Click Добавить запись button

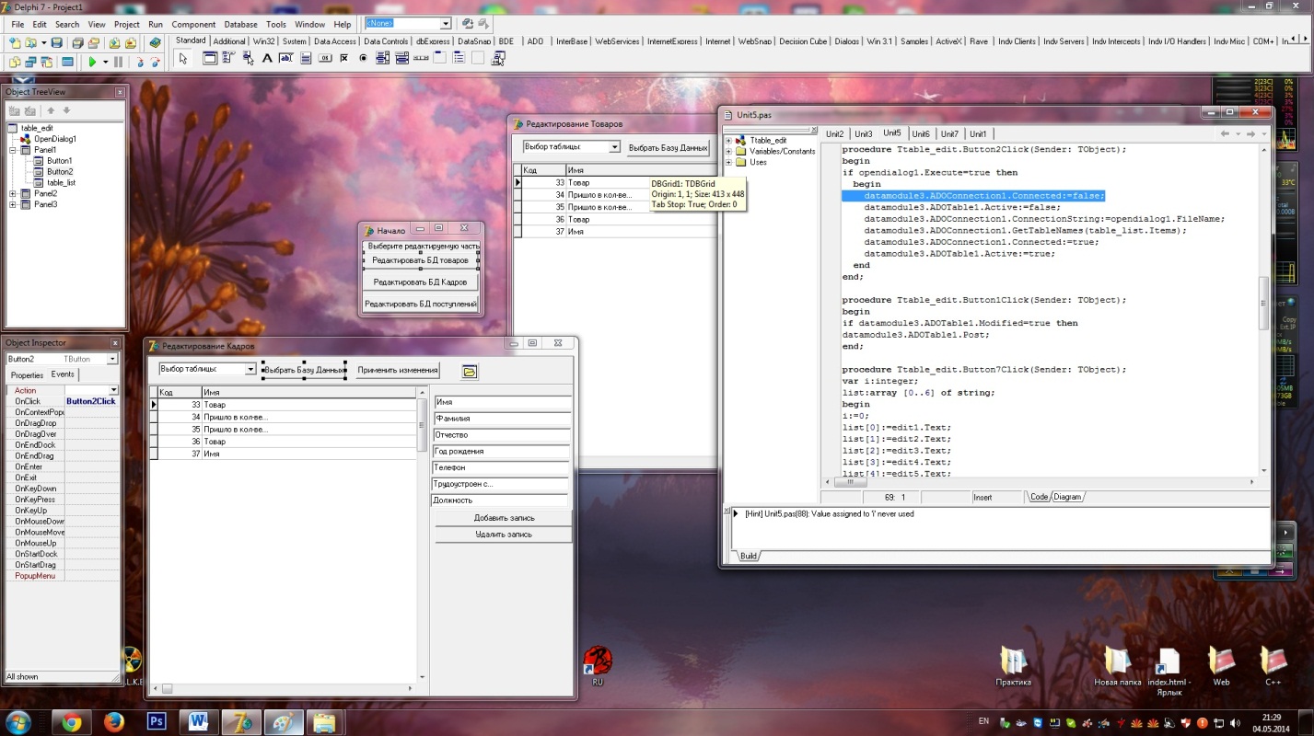point(504,518)
